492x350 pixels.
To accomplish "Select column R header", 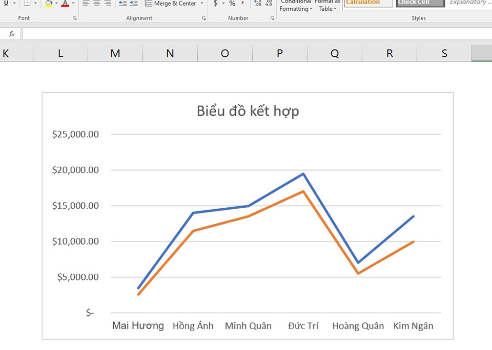I will tap(389, 53).
